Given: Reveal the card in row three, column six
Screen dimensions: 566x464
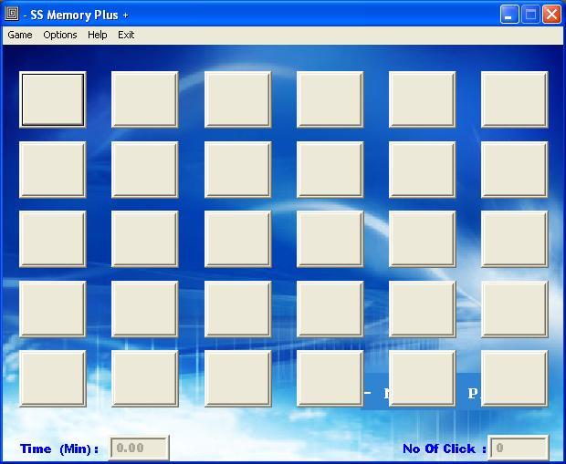Looking at the screenshot, I should (514, 239).
